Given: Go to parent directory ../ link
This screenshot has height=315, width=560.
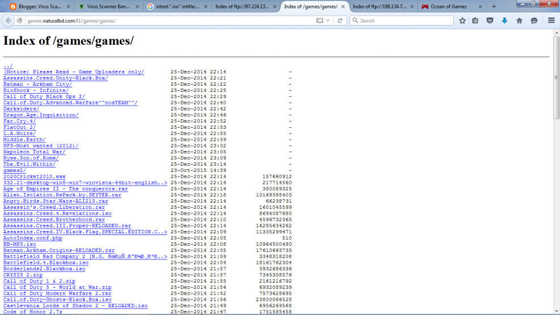Looking at the screenshot, I should (x=8, y=66).
